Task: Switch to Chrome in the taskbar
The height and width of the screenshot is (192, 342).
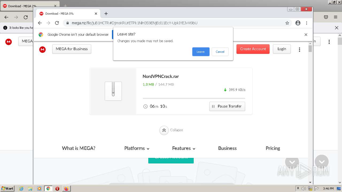Action: (48, 189)
